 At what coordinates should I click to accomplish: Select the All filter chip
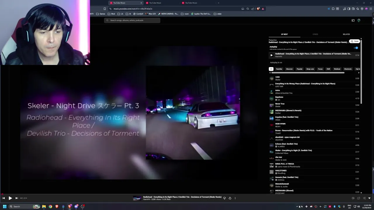coord(271,69)
